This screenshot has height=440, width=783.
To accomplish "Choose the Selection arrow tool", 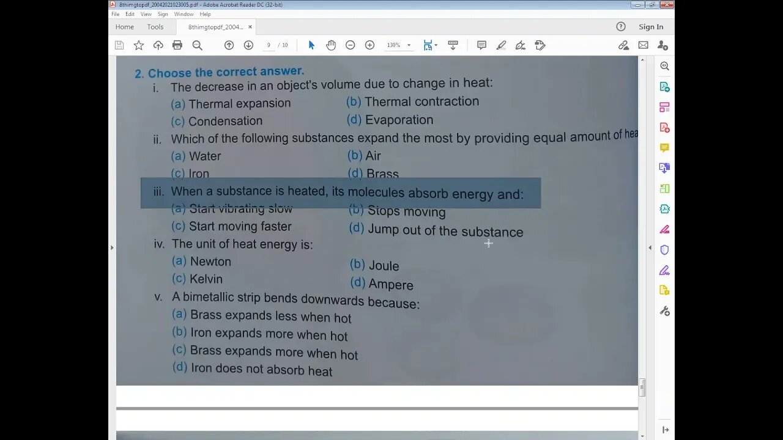I will (311, 45).
